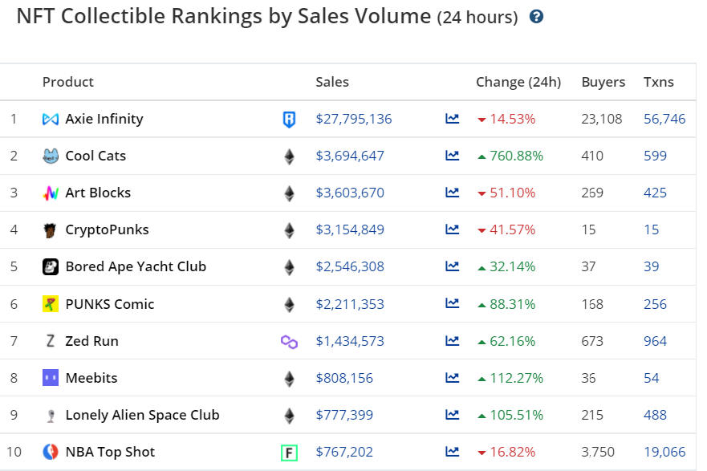707x471 pixels.
Task: Click the Bored Ape Yacht Club logo
Action: click(51, 267)
